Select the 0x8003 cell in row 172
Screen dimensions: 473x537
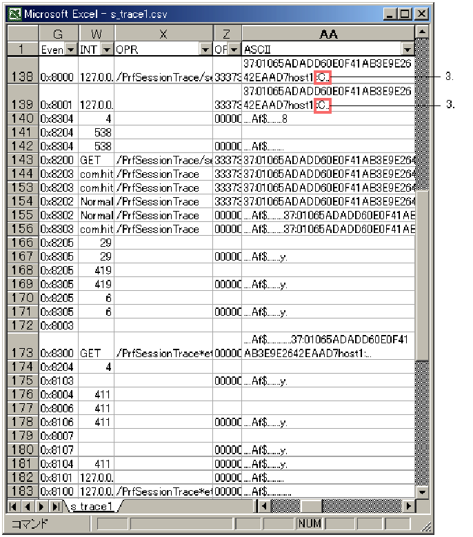click(x=58, y=325)
